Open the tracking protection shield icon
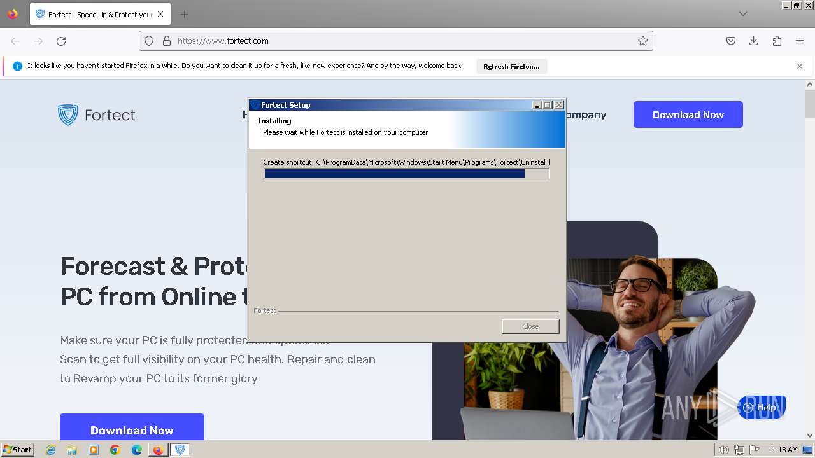This screenshot has width=815, height=458. [149, 41]
